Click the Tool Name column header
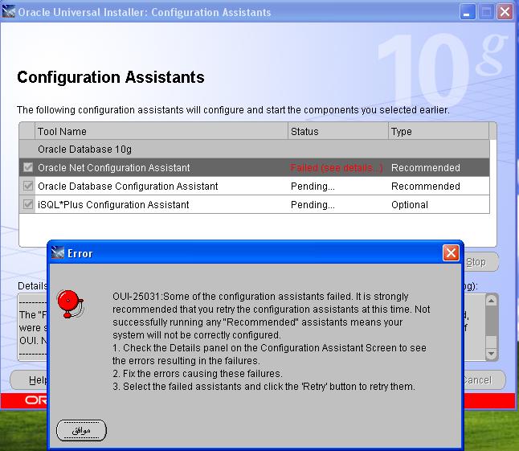 coord(161,131)
